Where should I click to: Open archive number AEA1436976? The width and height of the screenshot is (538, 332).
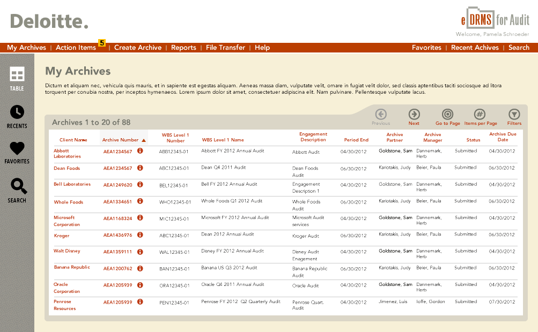tap(117, 235)
